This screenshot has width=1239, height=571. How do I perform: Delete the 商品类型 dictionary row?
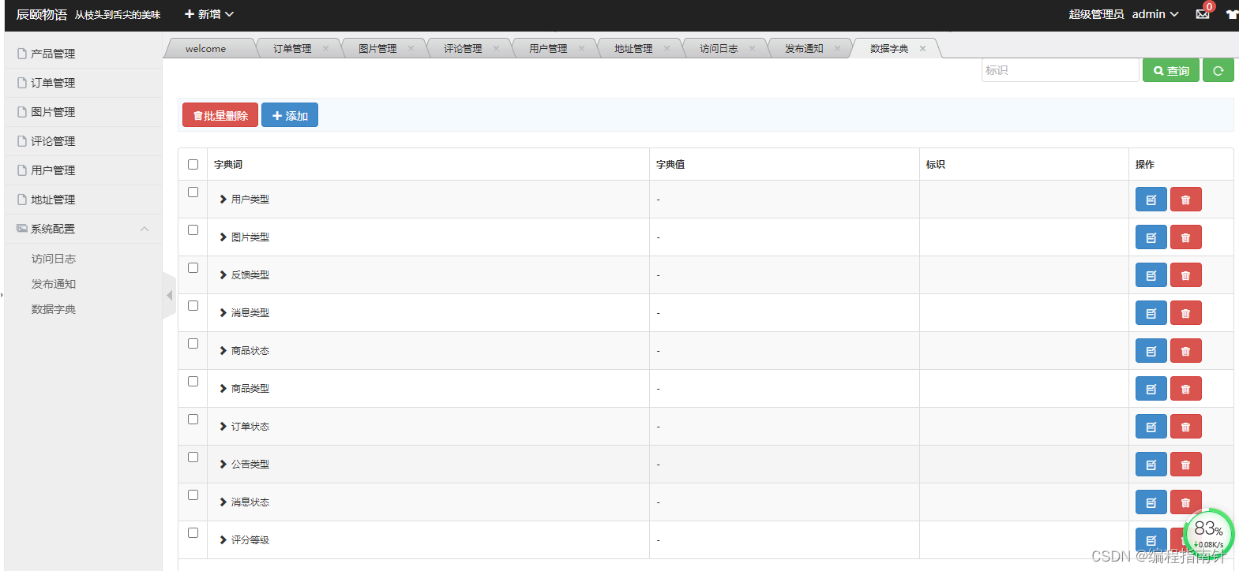[1185, 389]
